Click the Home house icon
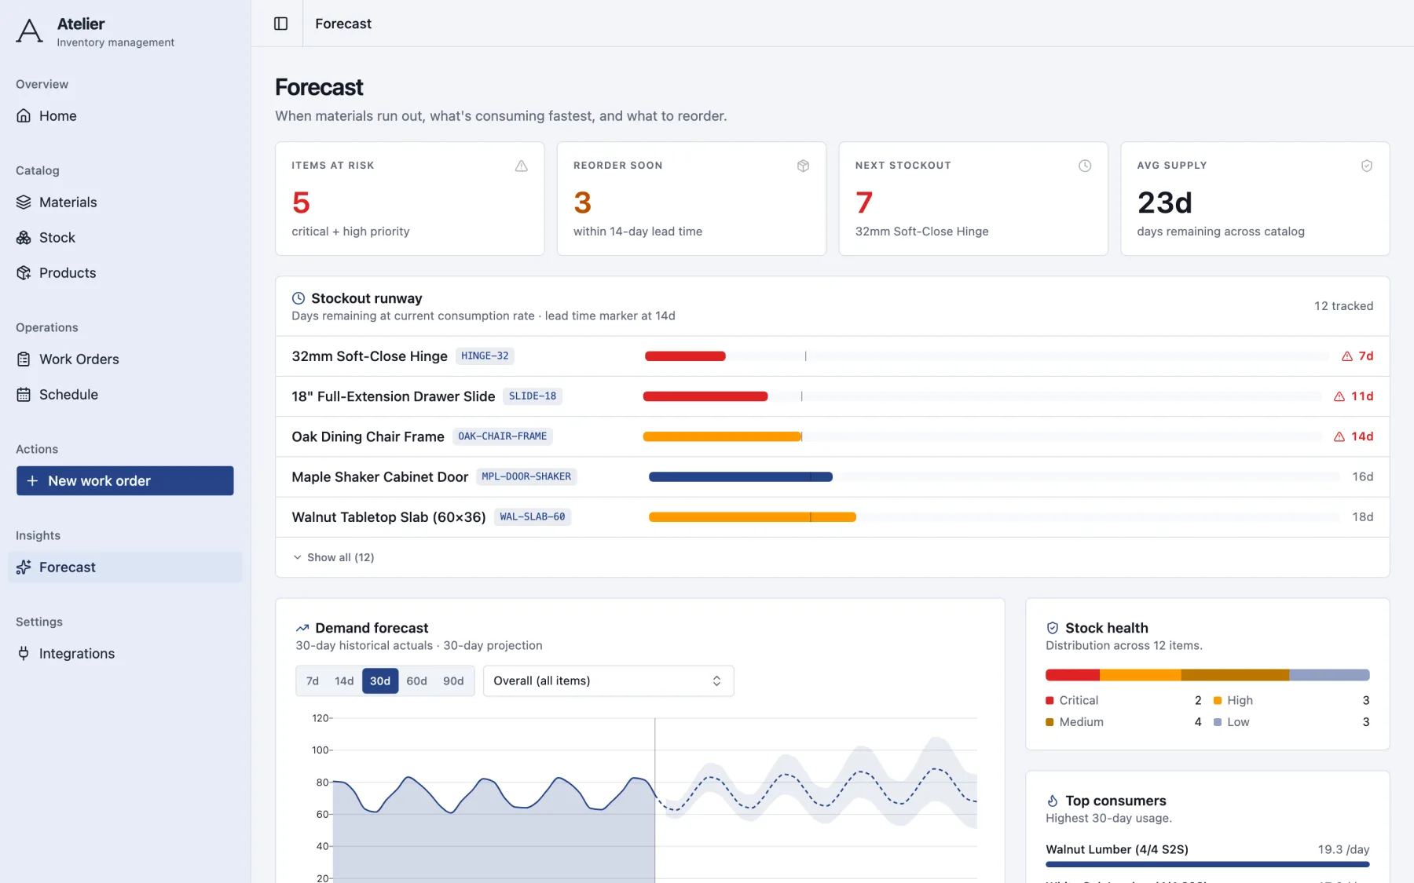This screenshot has width=1414, height=883. click(24, 115)
